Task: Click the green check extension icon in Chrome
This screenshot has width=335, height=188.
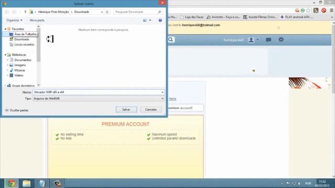Action: point(303,10)
